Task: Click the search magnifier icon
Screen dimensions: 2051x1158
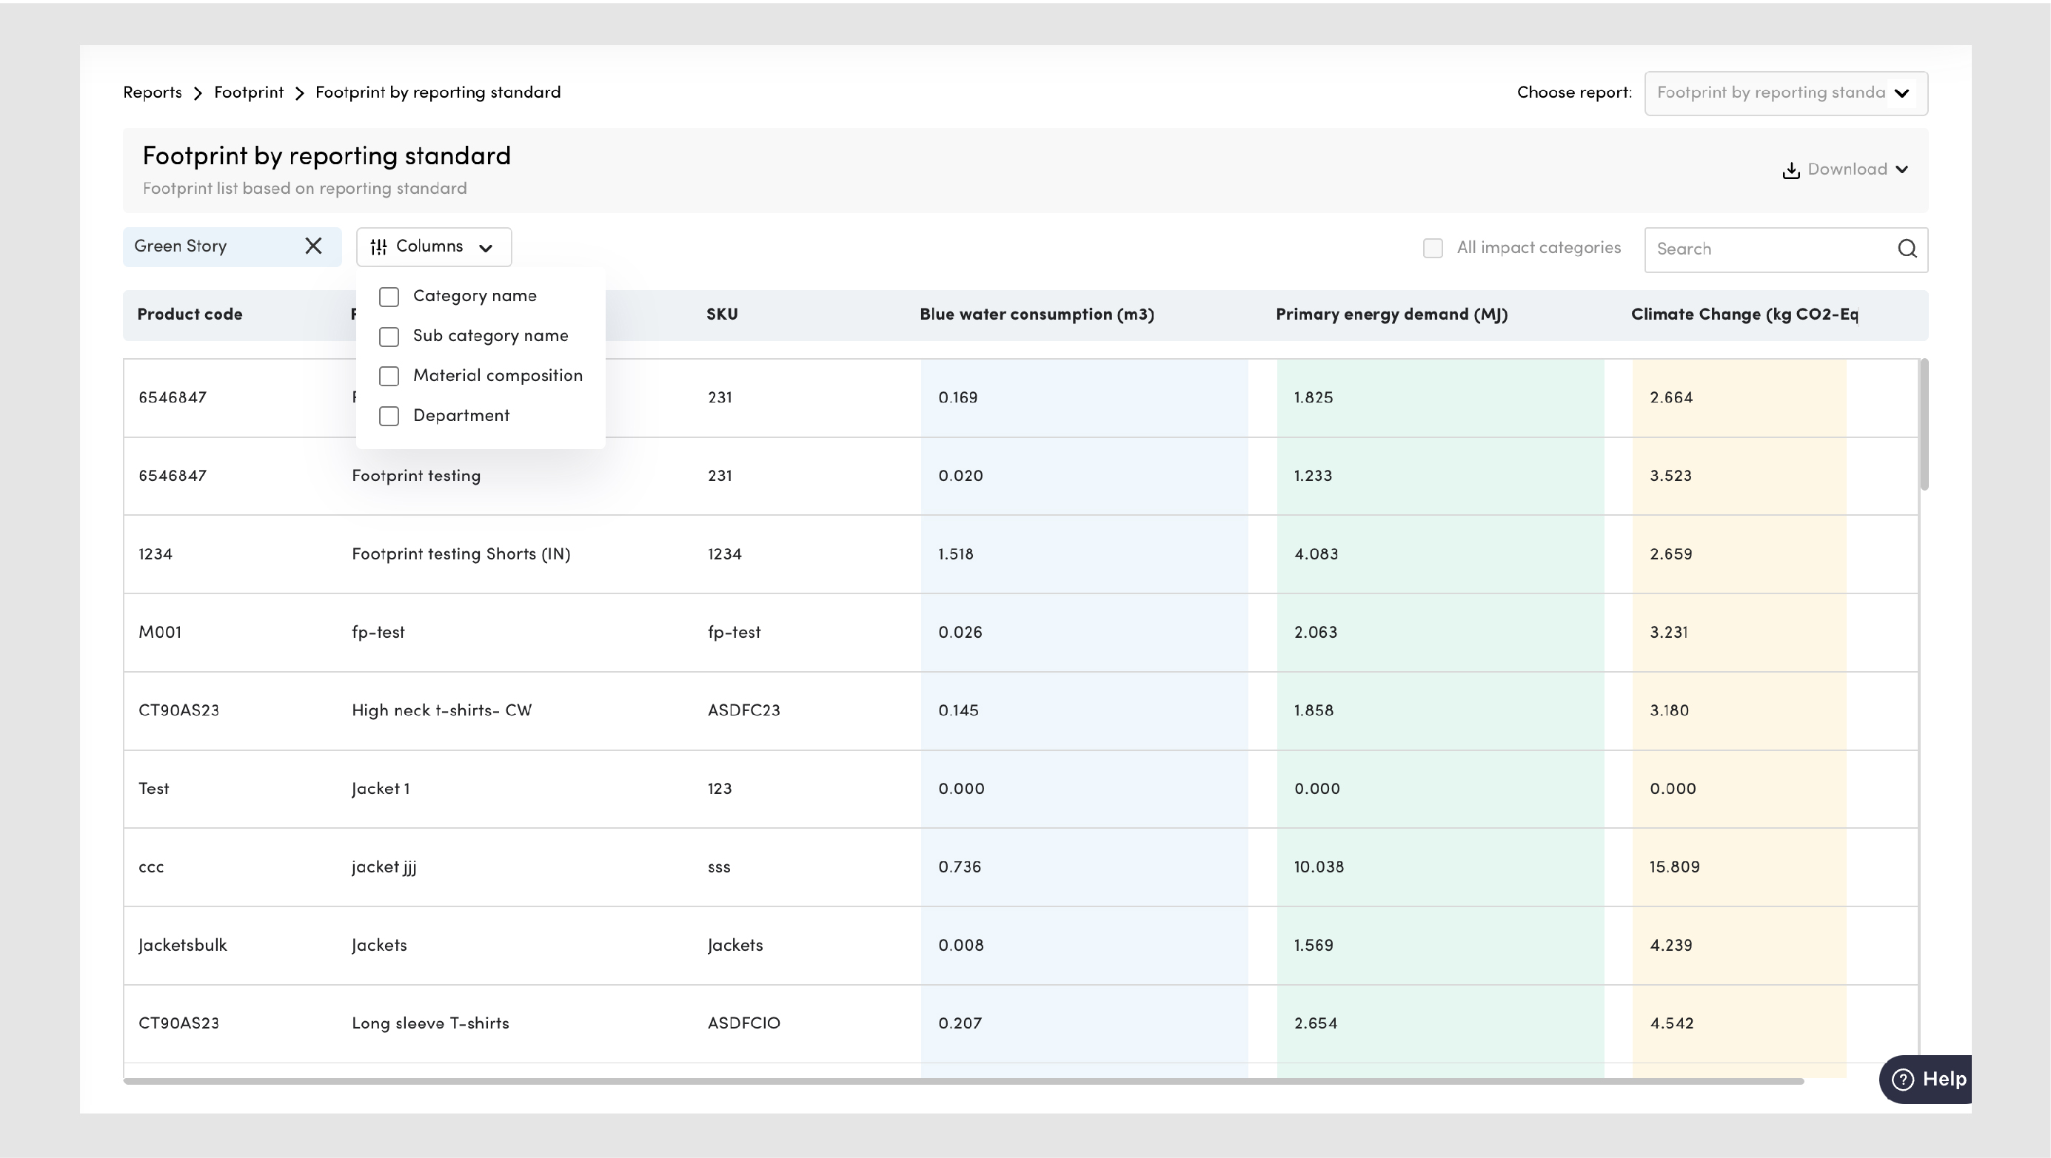Action: pos(1907,249)
